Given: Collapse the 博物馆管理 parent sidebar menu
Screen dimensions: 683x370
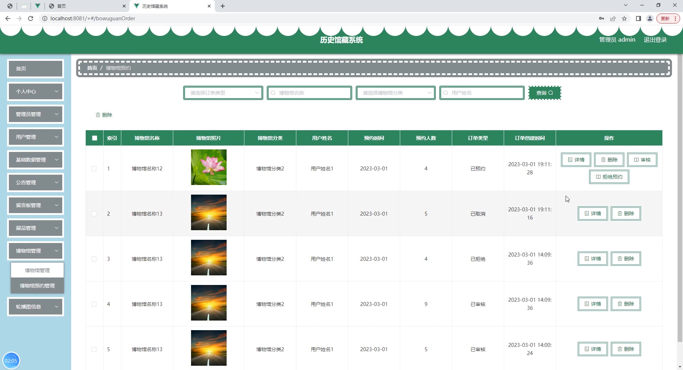Looking at the screenshot, I should click(x=36, y=251).
